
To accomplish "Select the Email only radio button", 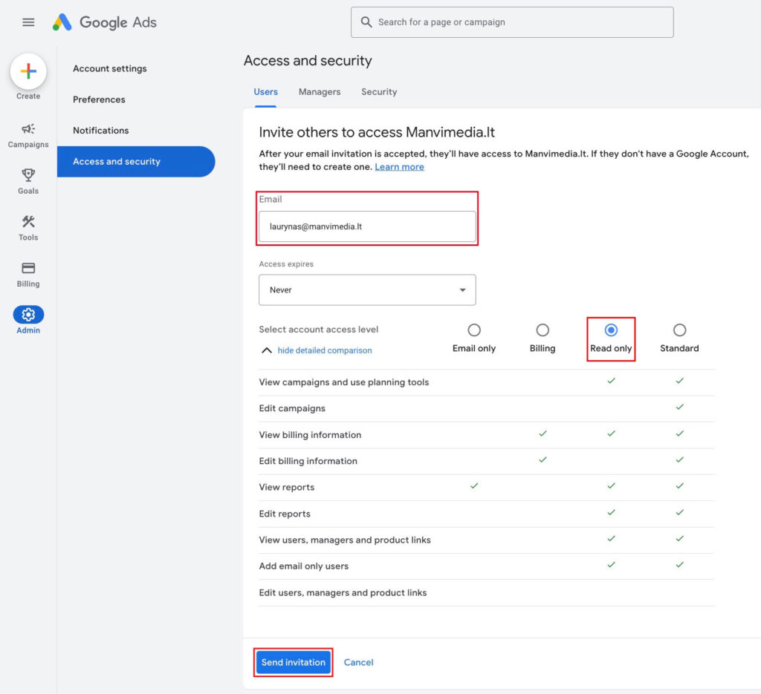I will [474, 330].
